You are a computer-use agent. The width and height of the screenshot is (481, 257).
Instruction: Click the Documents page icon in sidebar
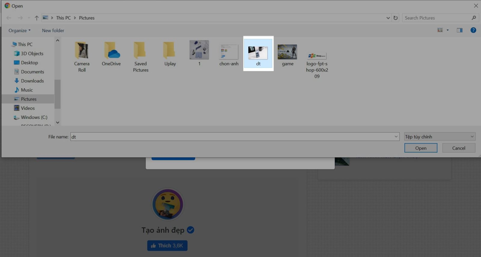[x=17, y=72]
